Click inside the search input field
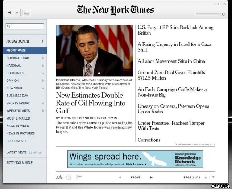Viewport: 232px width, 189px height. tap(25, 27)
